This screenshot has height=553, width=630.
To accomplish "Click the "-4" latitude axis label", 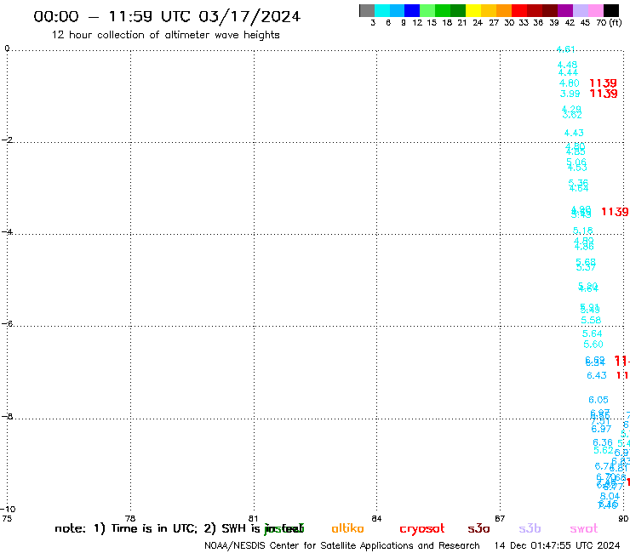I will (7, 231).
